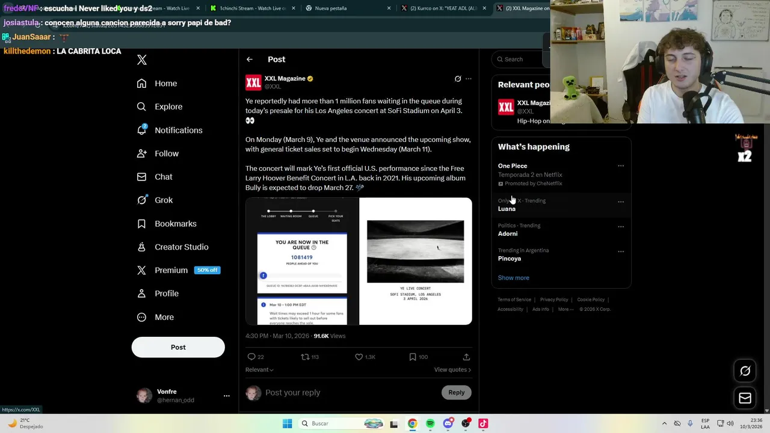The image size is (770, 433).
Task: Open the XXL Magazine avatar on the post
Action: pyautogui.click(x=253, y=82)
